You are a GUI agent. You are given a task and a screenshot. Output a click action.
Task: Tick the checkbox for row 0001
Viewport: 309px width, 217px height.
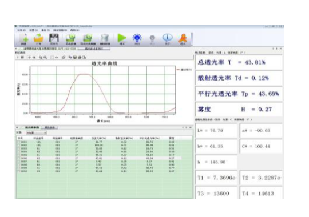(19, 142)
